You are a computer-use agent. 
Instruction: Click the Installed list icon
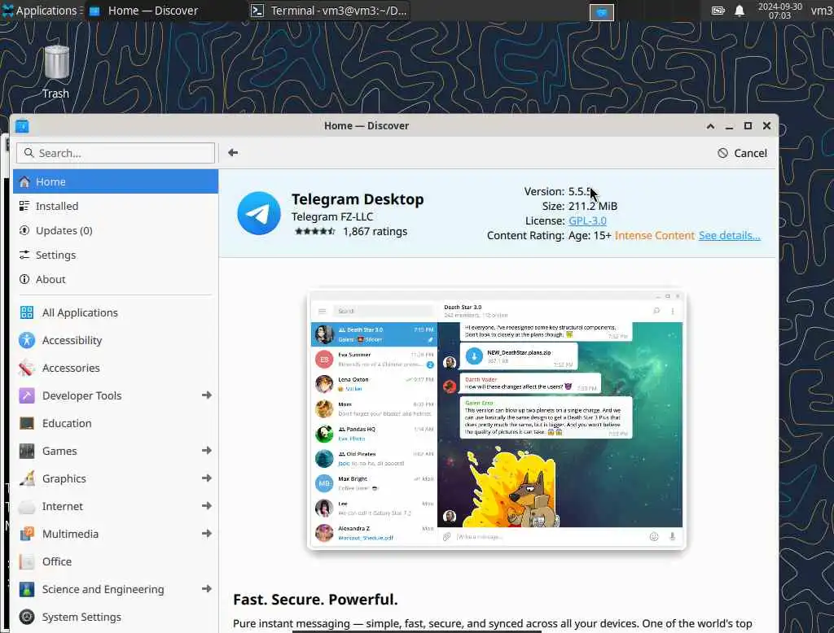(x=24, y=206)
